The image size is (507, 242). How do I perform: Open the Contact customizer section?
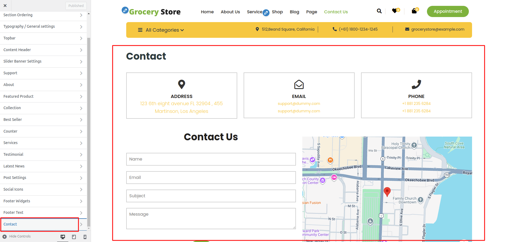point(43,224)
